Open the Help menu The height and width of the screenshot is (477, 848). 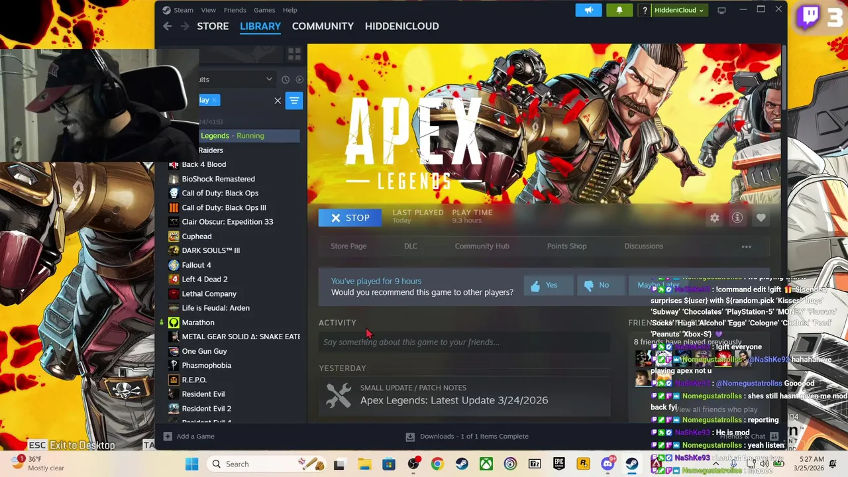click(290, 10)
